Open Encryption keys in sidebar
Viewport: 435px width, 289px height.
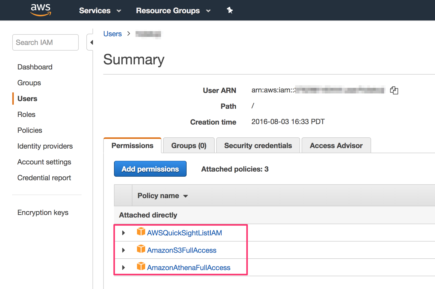[x=43, y=212]
